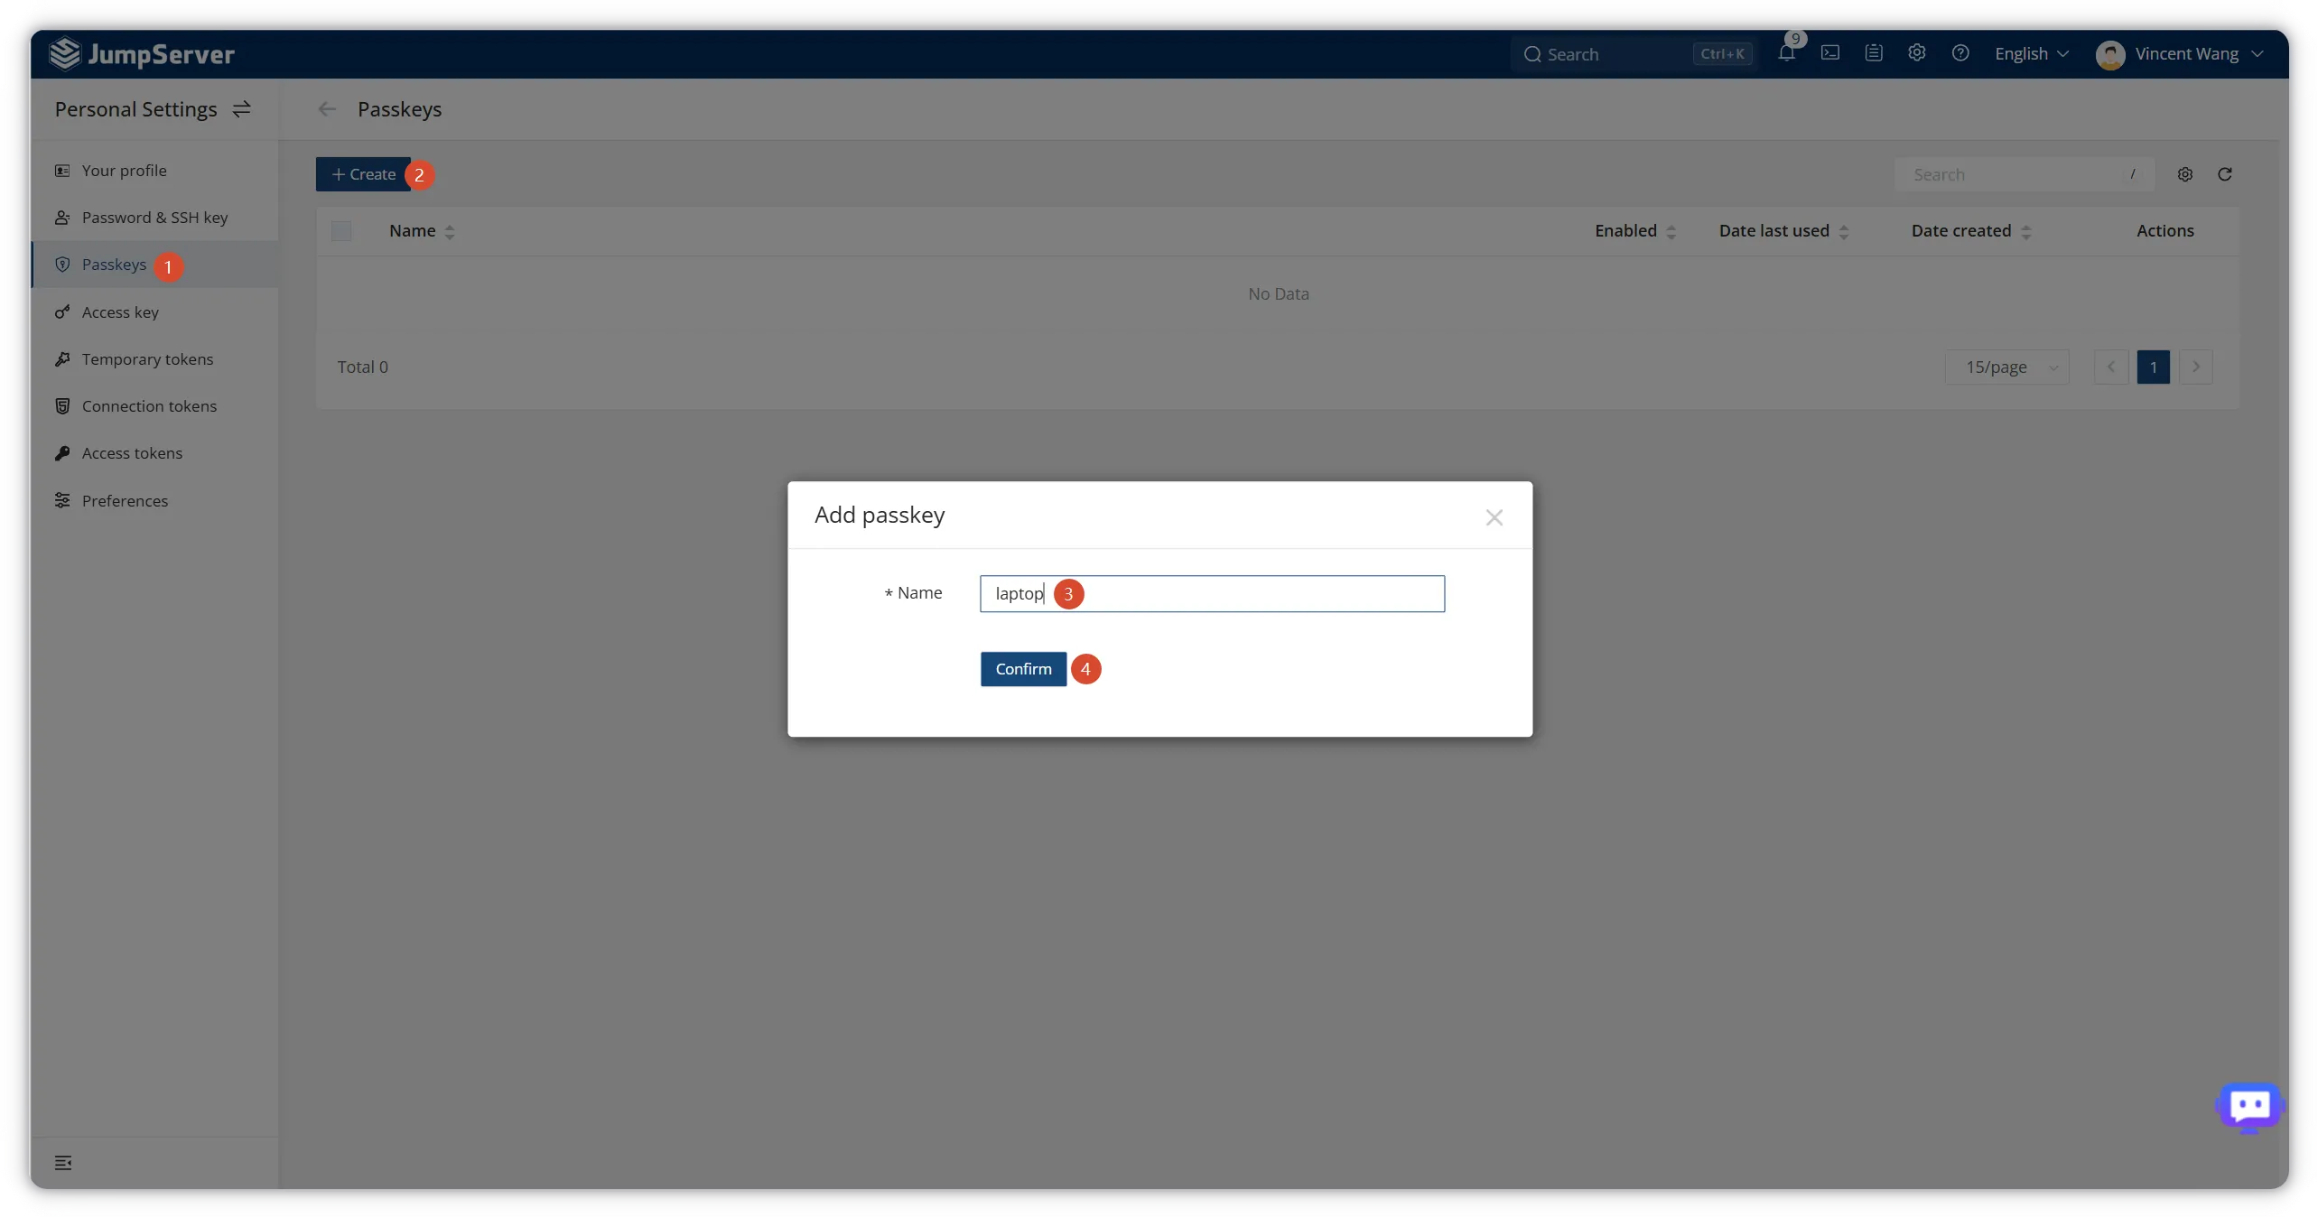The image size is (2318, 1218).
Task: Click the Personal Settings switch-view icon
Action: (241, 109)
